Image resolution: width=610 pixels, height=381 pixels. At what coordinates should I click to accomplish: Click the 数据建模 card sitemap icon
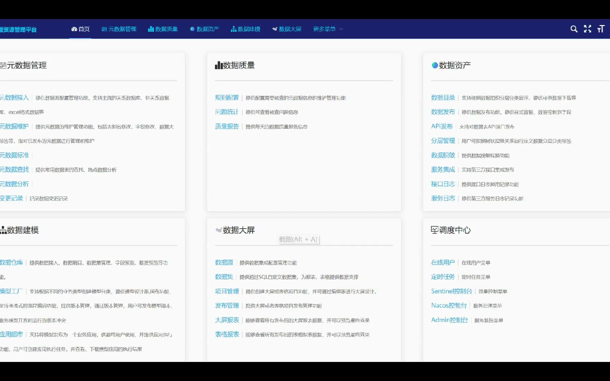(3, 230)
